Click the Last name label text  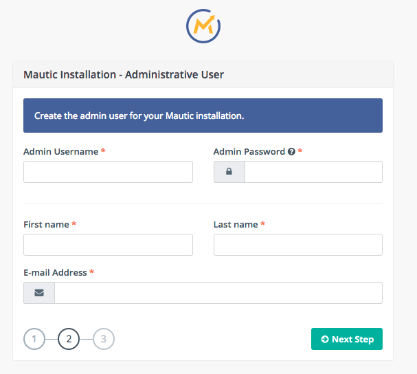(236, 224)
